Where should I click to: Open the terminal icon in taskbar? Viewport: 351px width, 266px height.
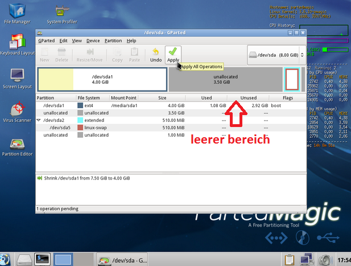coord(42,259)
